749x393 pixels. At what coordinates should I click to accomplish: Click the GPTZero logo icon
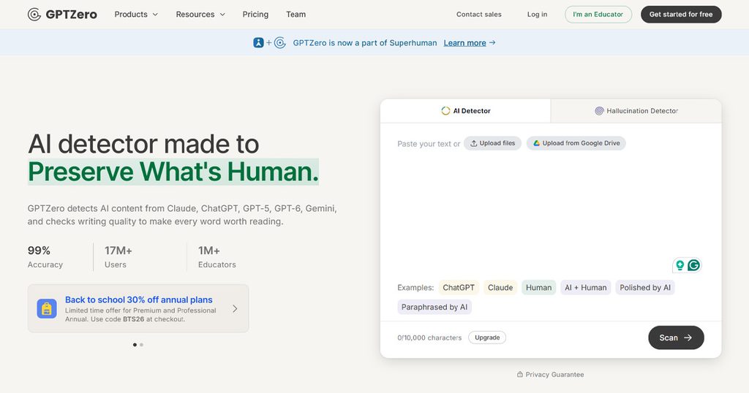(x=34, y=15)
